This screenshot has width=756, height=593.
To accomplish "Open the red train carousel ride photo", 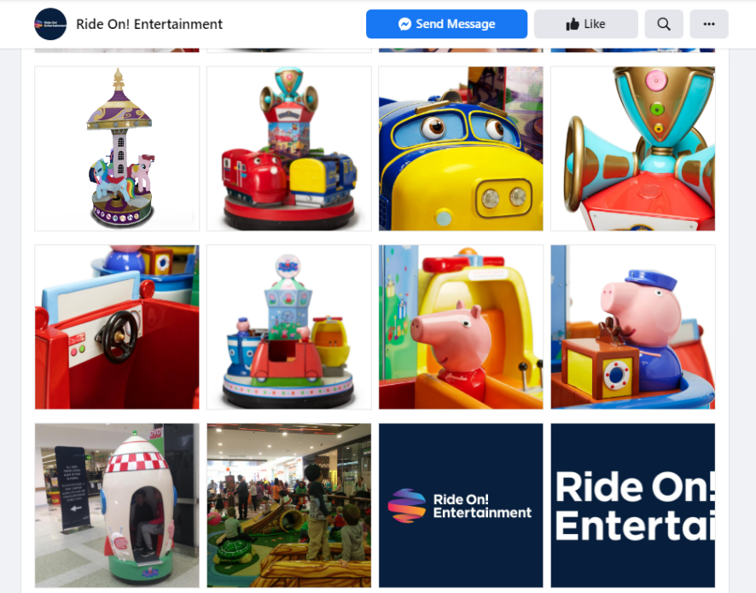I will [288, 148].
